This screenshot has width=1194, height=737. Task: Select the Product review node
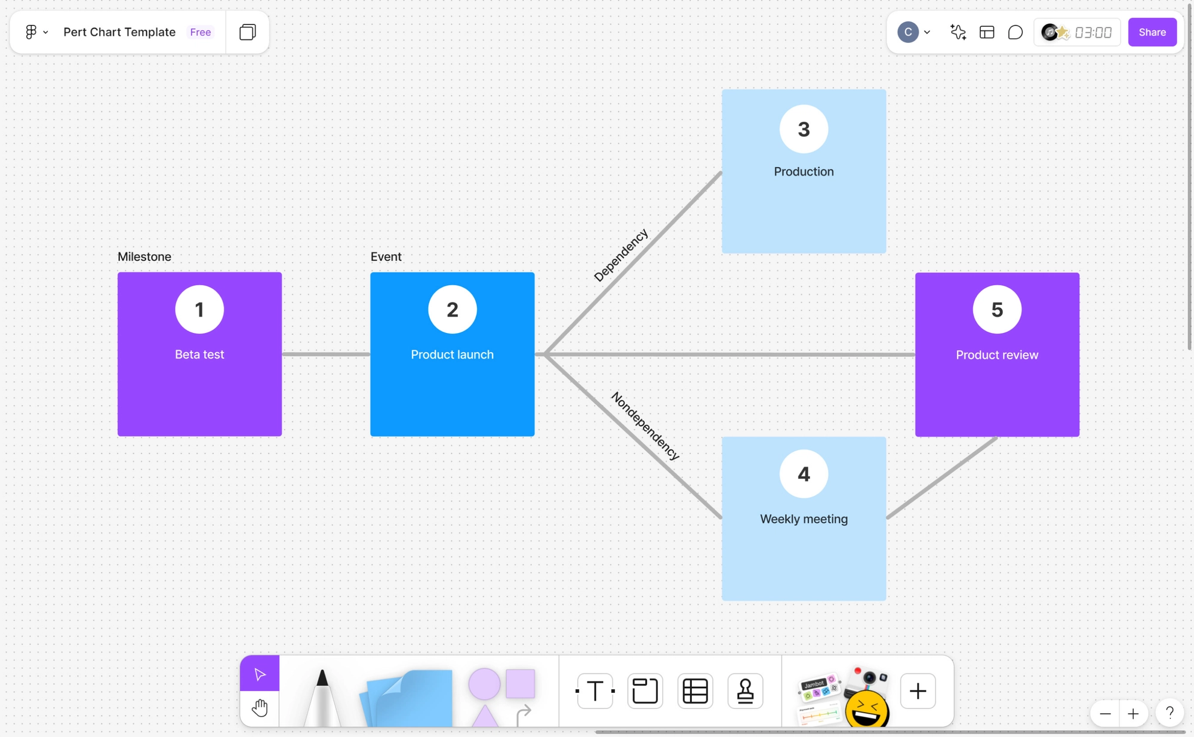(x=997, y=354)
